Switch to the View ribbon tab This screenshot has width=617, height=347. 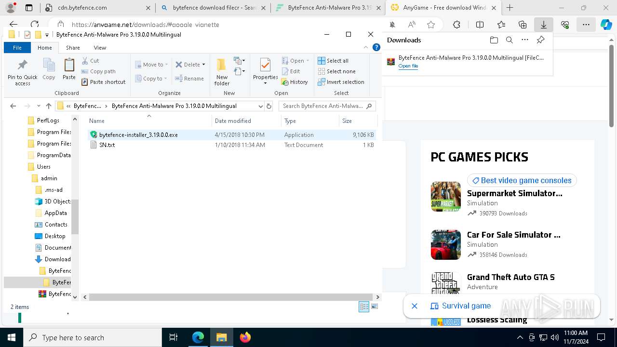(100, 48)
